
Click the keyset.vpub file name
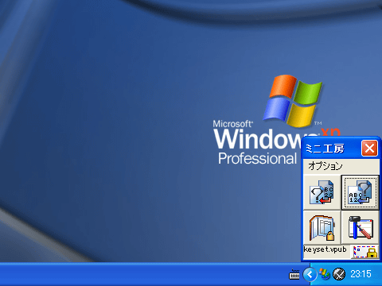point(325,249)
